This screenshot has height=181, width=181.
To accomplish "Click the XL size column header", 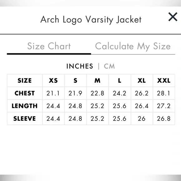I will pos(142,81).
